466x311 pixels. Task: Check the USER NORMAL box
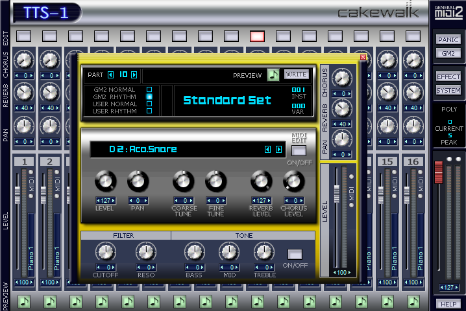(x=149, y=104)
